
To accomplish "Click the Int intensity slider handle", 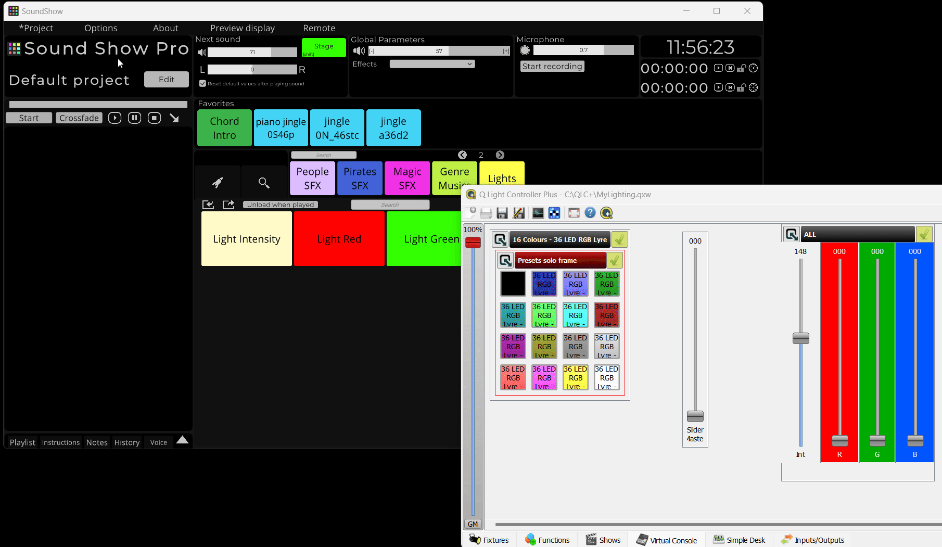I will (801, 338).
